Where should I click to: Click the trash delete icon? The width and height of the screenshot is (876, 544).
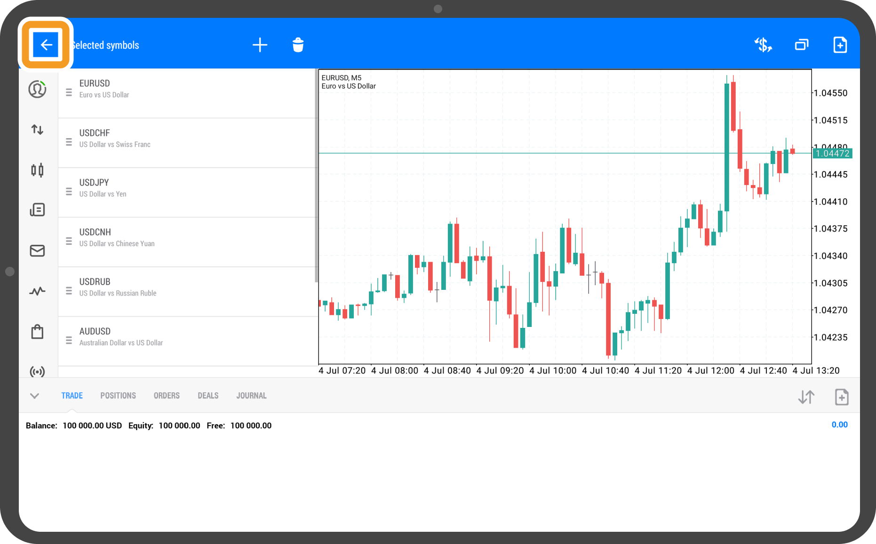click(x=298, y=45)
